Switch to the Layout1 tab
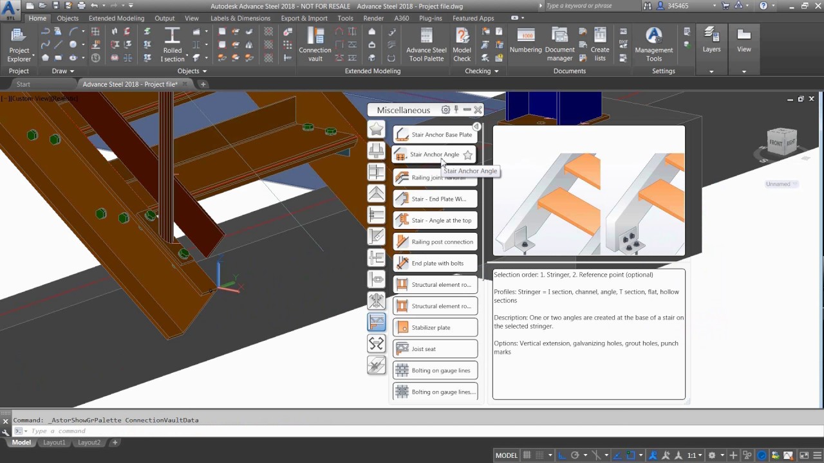This screenshot has height=463, width=824. [54, 442]
